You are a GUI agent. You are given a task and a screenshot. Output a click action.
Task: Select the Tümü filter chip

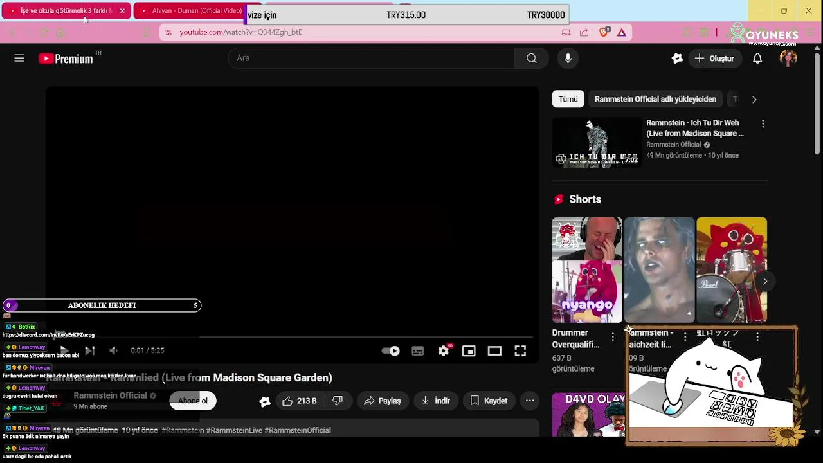[568, 99]
